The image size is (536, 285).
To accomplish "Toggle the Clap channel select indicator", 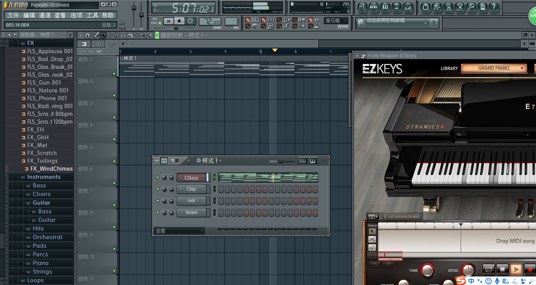I will click(x=215, y=189).
